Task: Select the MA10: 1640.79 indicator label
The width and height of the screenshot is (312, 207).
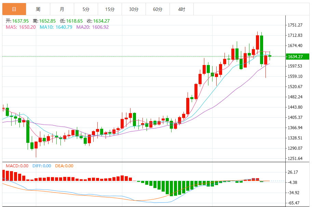Action: pyautogui.click(x=57, y=27)
